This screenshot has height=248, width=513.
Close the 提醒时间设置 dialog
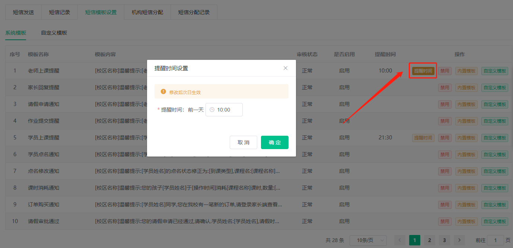(x=286, y=68)
